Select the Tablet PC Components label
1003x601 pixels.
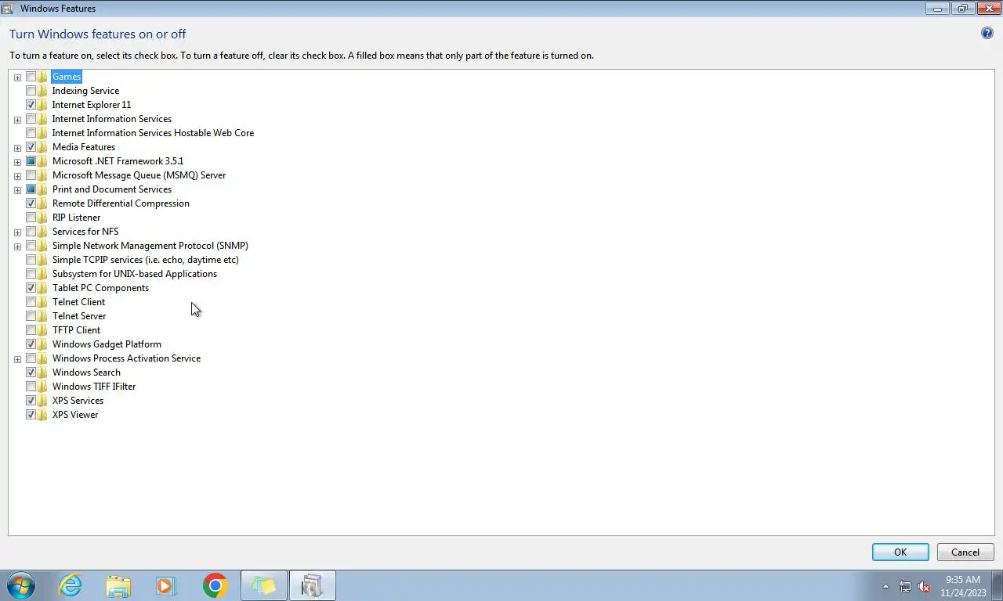[100, 288]
